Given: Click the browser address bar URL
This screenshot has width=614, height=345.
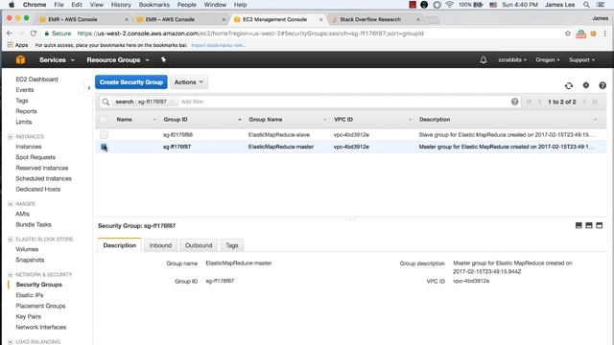Looking at the screenshot, I should pyautogui.click(x=250, y=34).
